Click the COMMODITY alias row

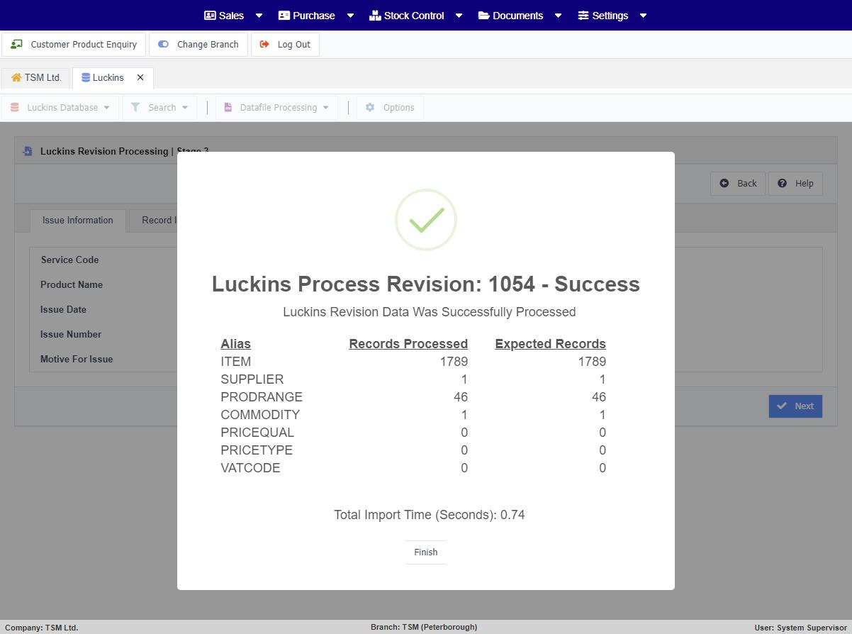(413, 414)
